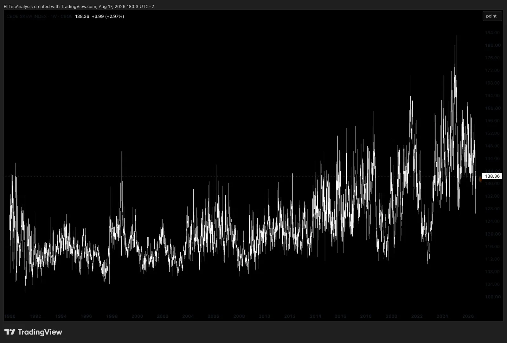Select the 138.36 value in the legend
Screen dimensions: 507x343
click(82, 16)
